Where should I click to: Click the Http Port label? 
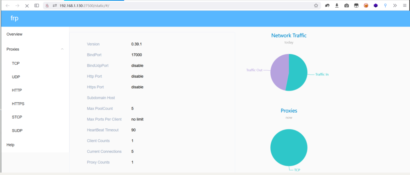[x=94, y=76]
